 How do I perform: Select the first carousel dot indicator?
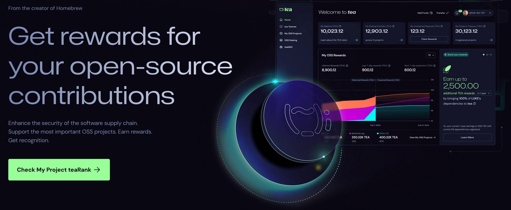point(484,55)
